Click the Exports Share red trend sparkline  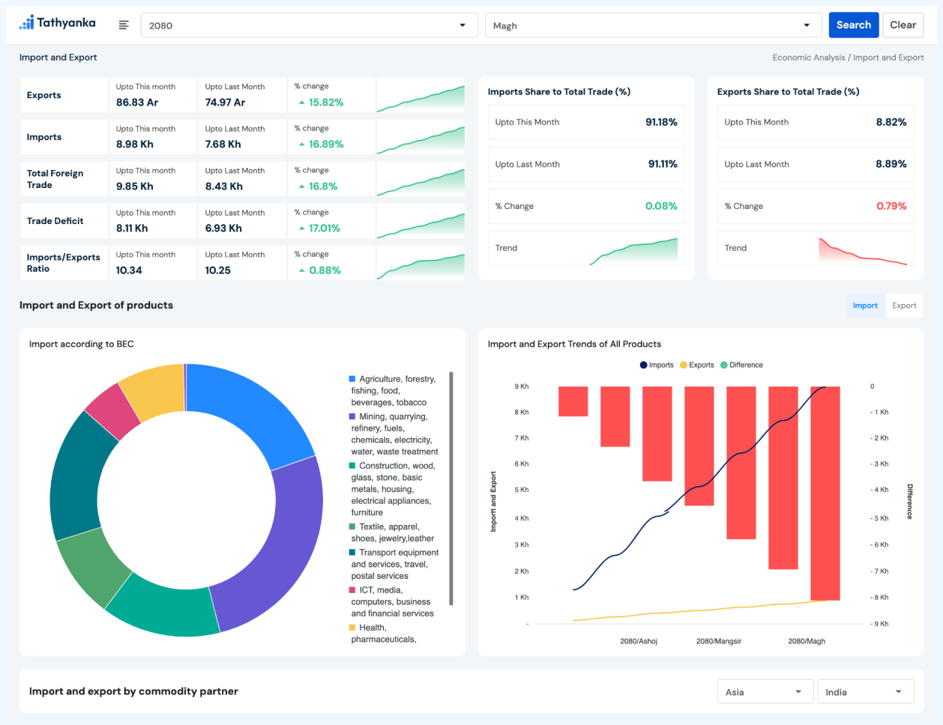tap(862, 251)
